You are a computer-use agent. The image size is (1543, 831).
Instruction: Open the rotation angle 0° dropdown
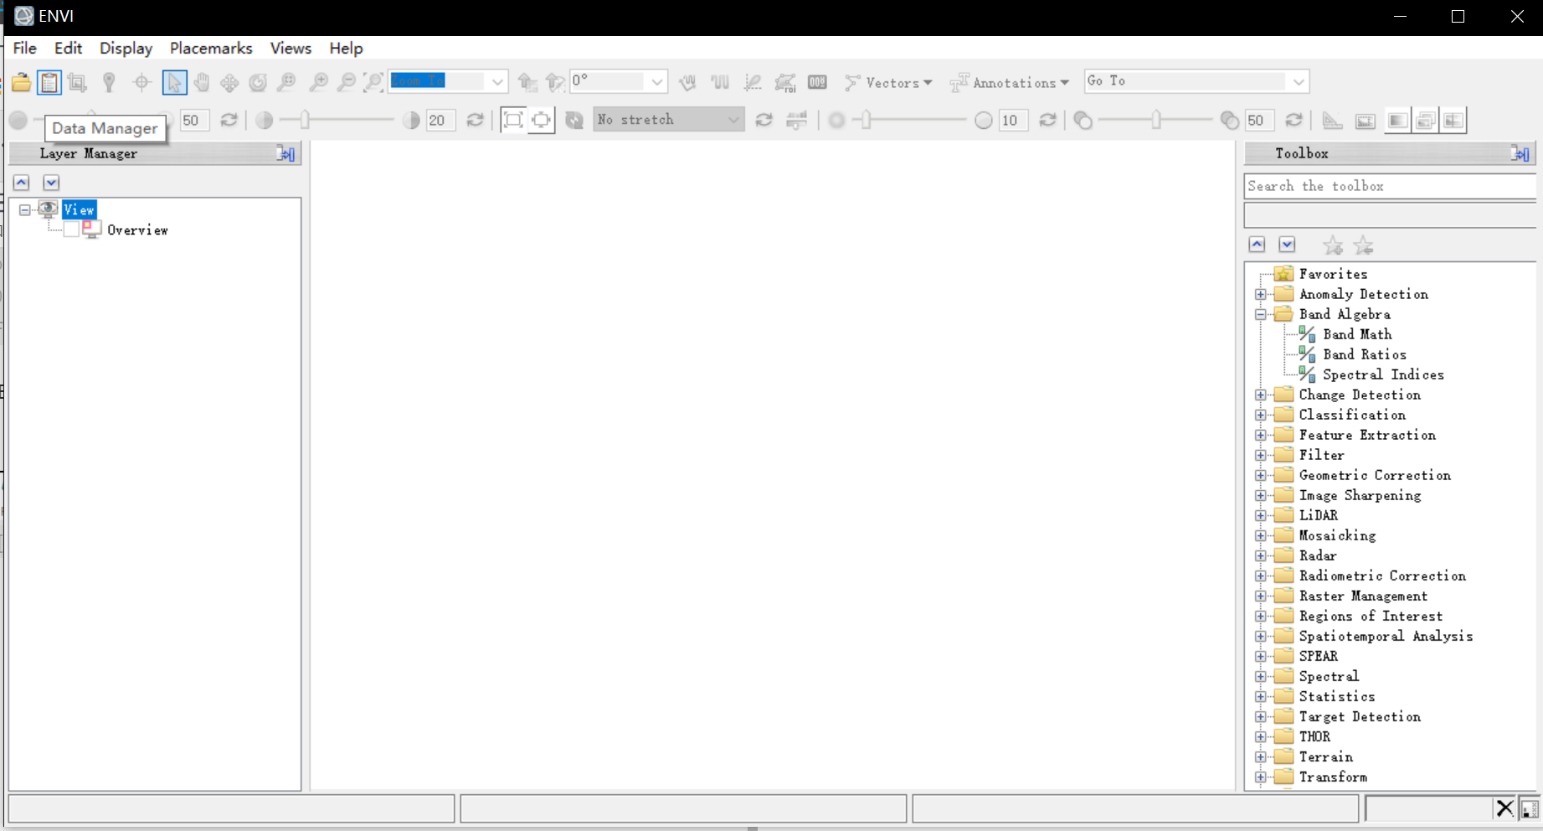click(x=657, y=81)
